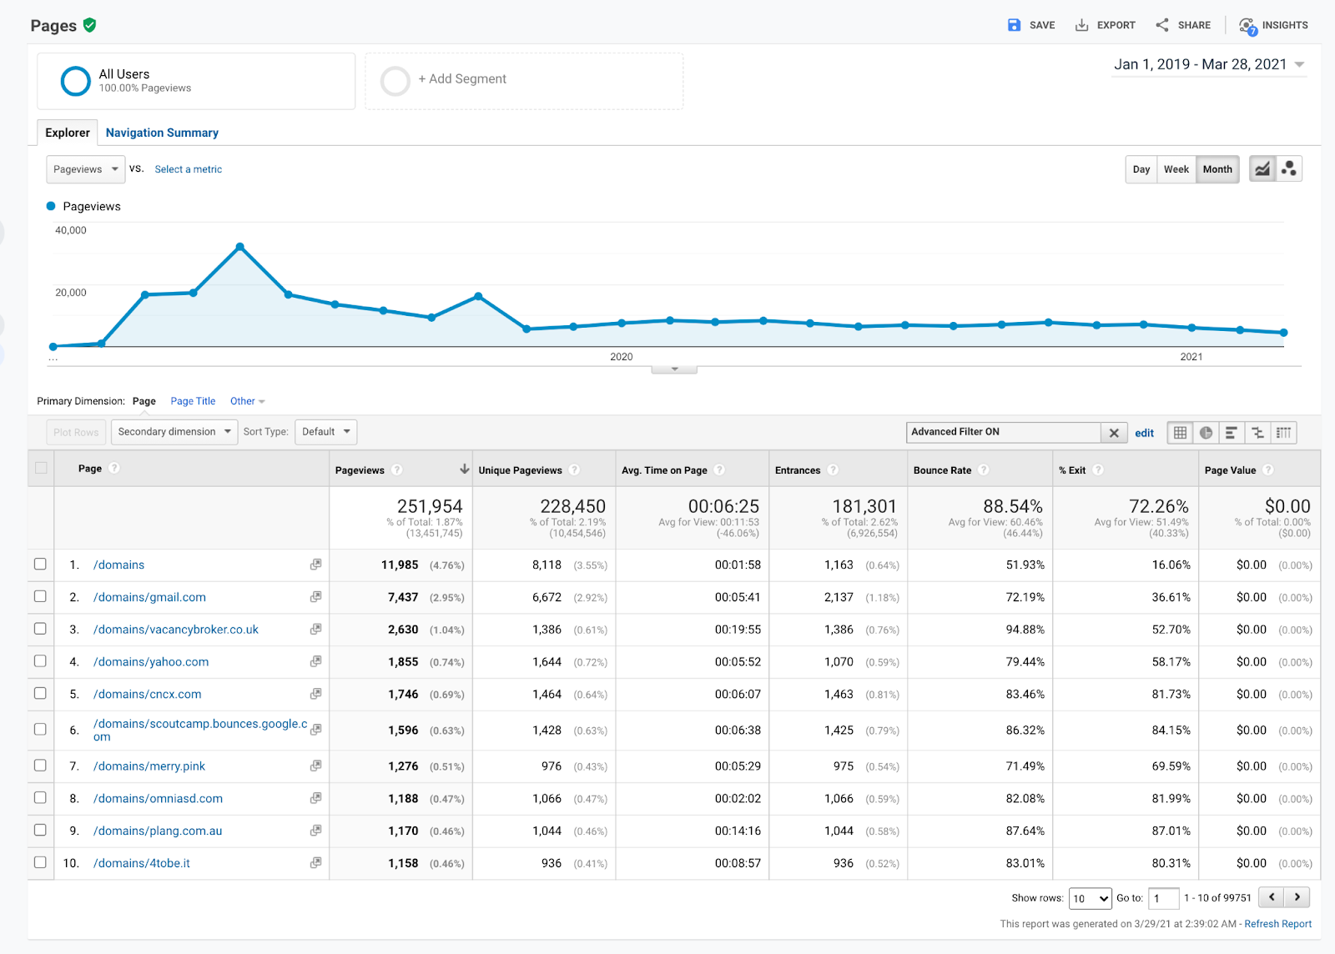Set chart granularity to Week
This screenshot has width=1335, height=954.
pos(1176,169)
